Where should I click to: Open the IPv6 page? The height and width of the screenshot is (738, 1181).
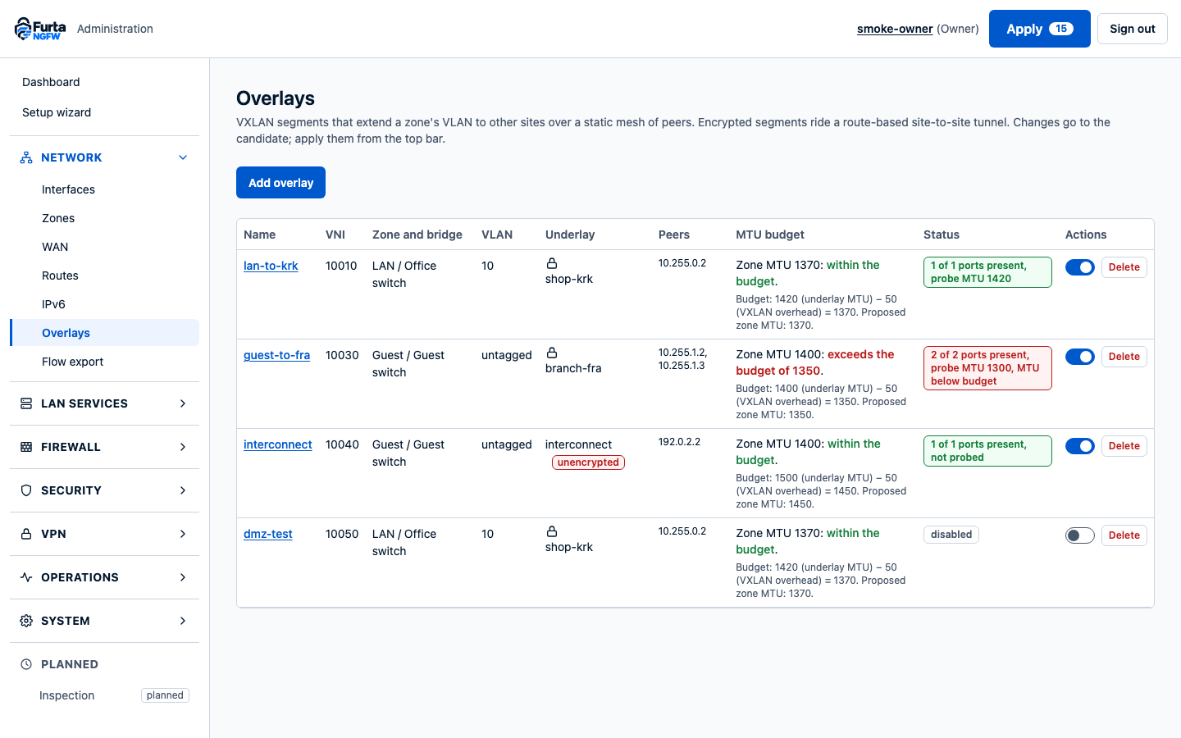(104, 304)
